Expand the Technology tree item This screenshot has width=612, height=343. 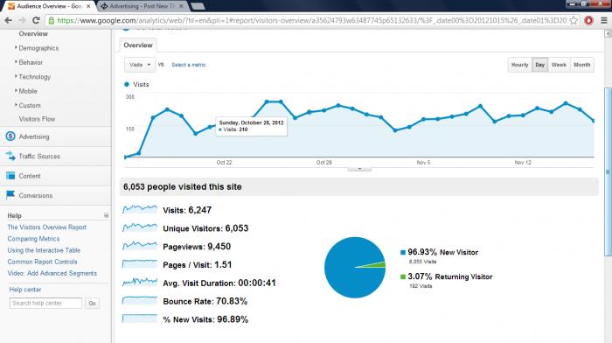pyautogui.click(x=16, y=77)
